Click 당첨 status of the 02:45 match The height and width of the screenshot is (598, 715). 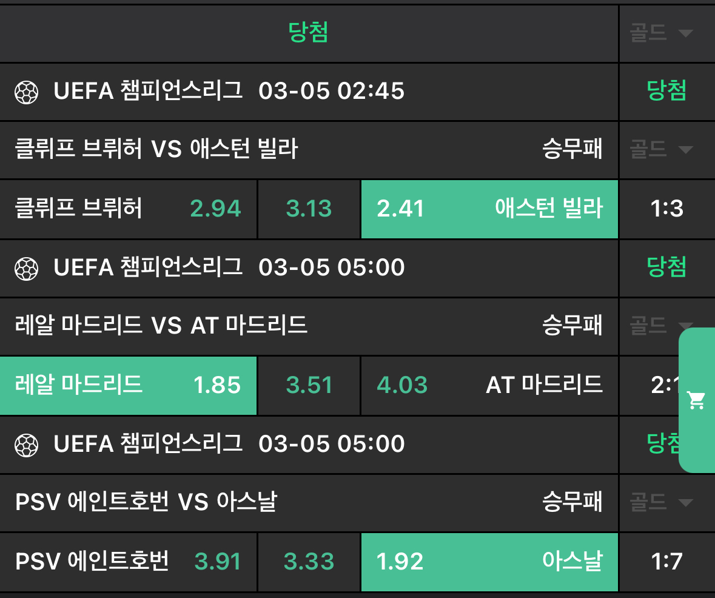(666, 92)
